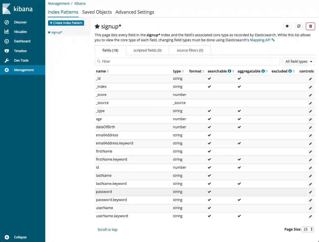This screenshot has height=242, width=319.
Task: Click the info icon beside searchable header
Action: [229, 71]
